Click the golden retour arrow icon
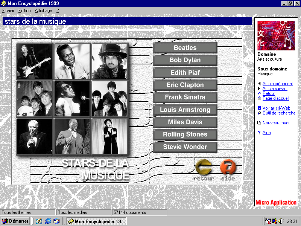 204,167
